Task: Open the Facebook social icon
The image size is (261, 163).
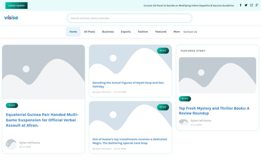Action: pos(241,5)
